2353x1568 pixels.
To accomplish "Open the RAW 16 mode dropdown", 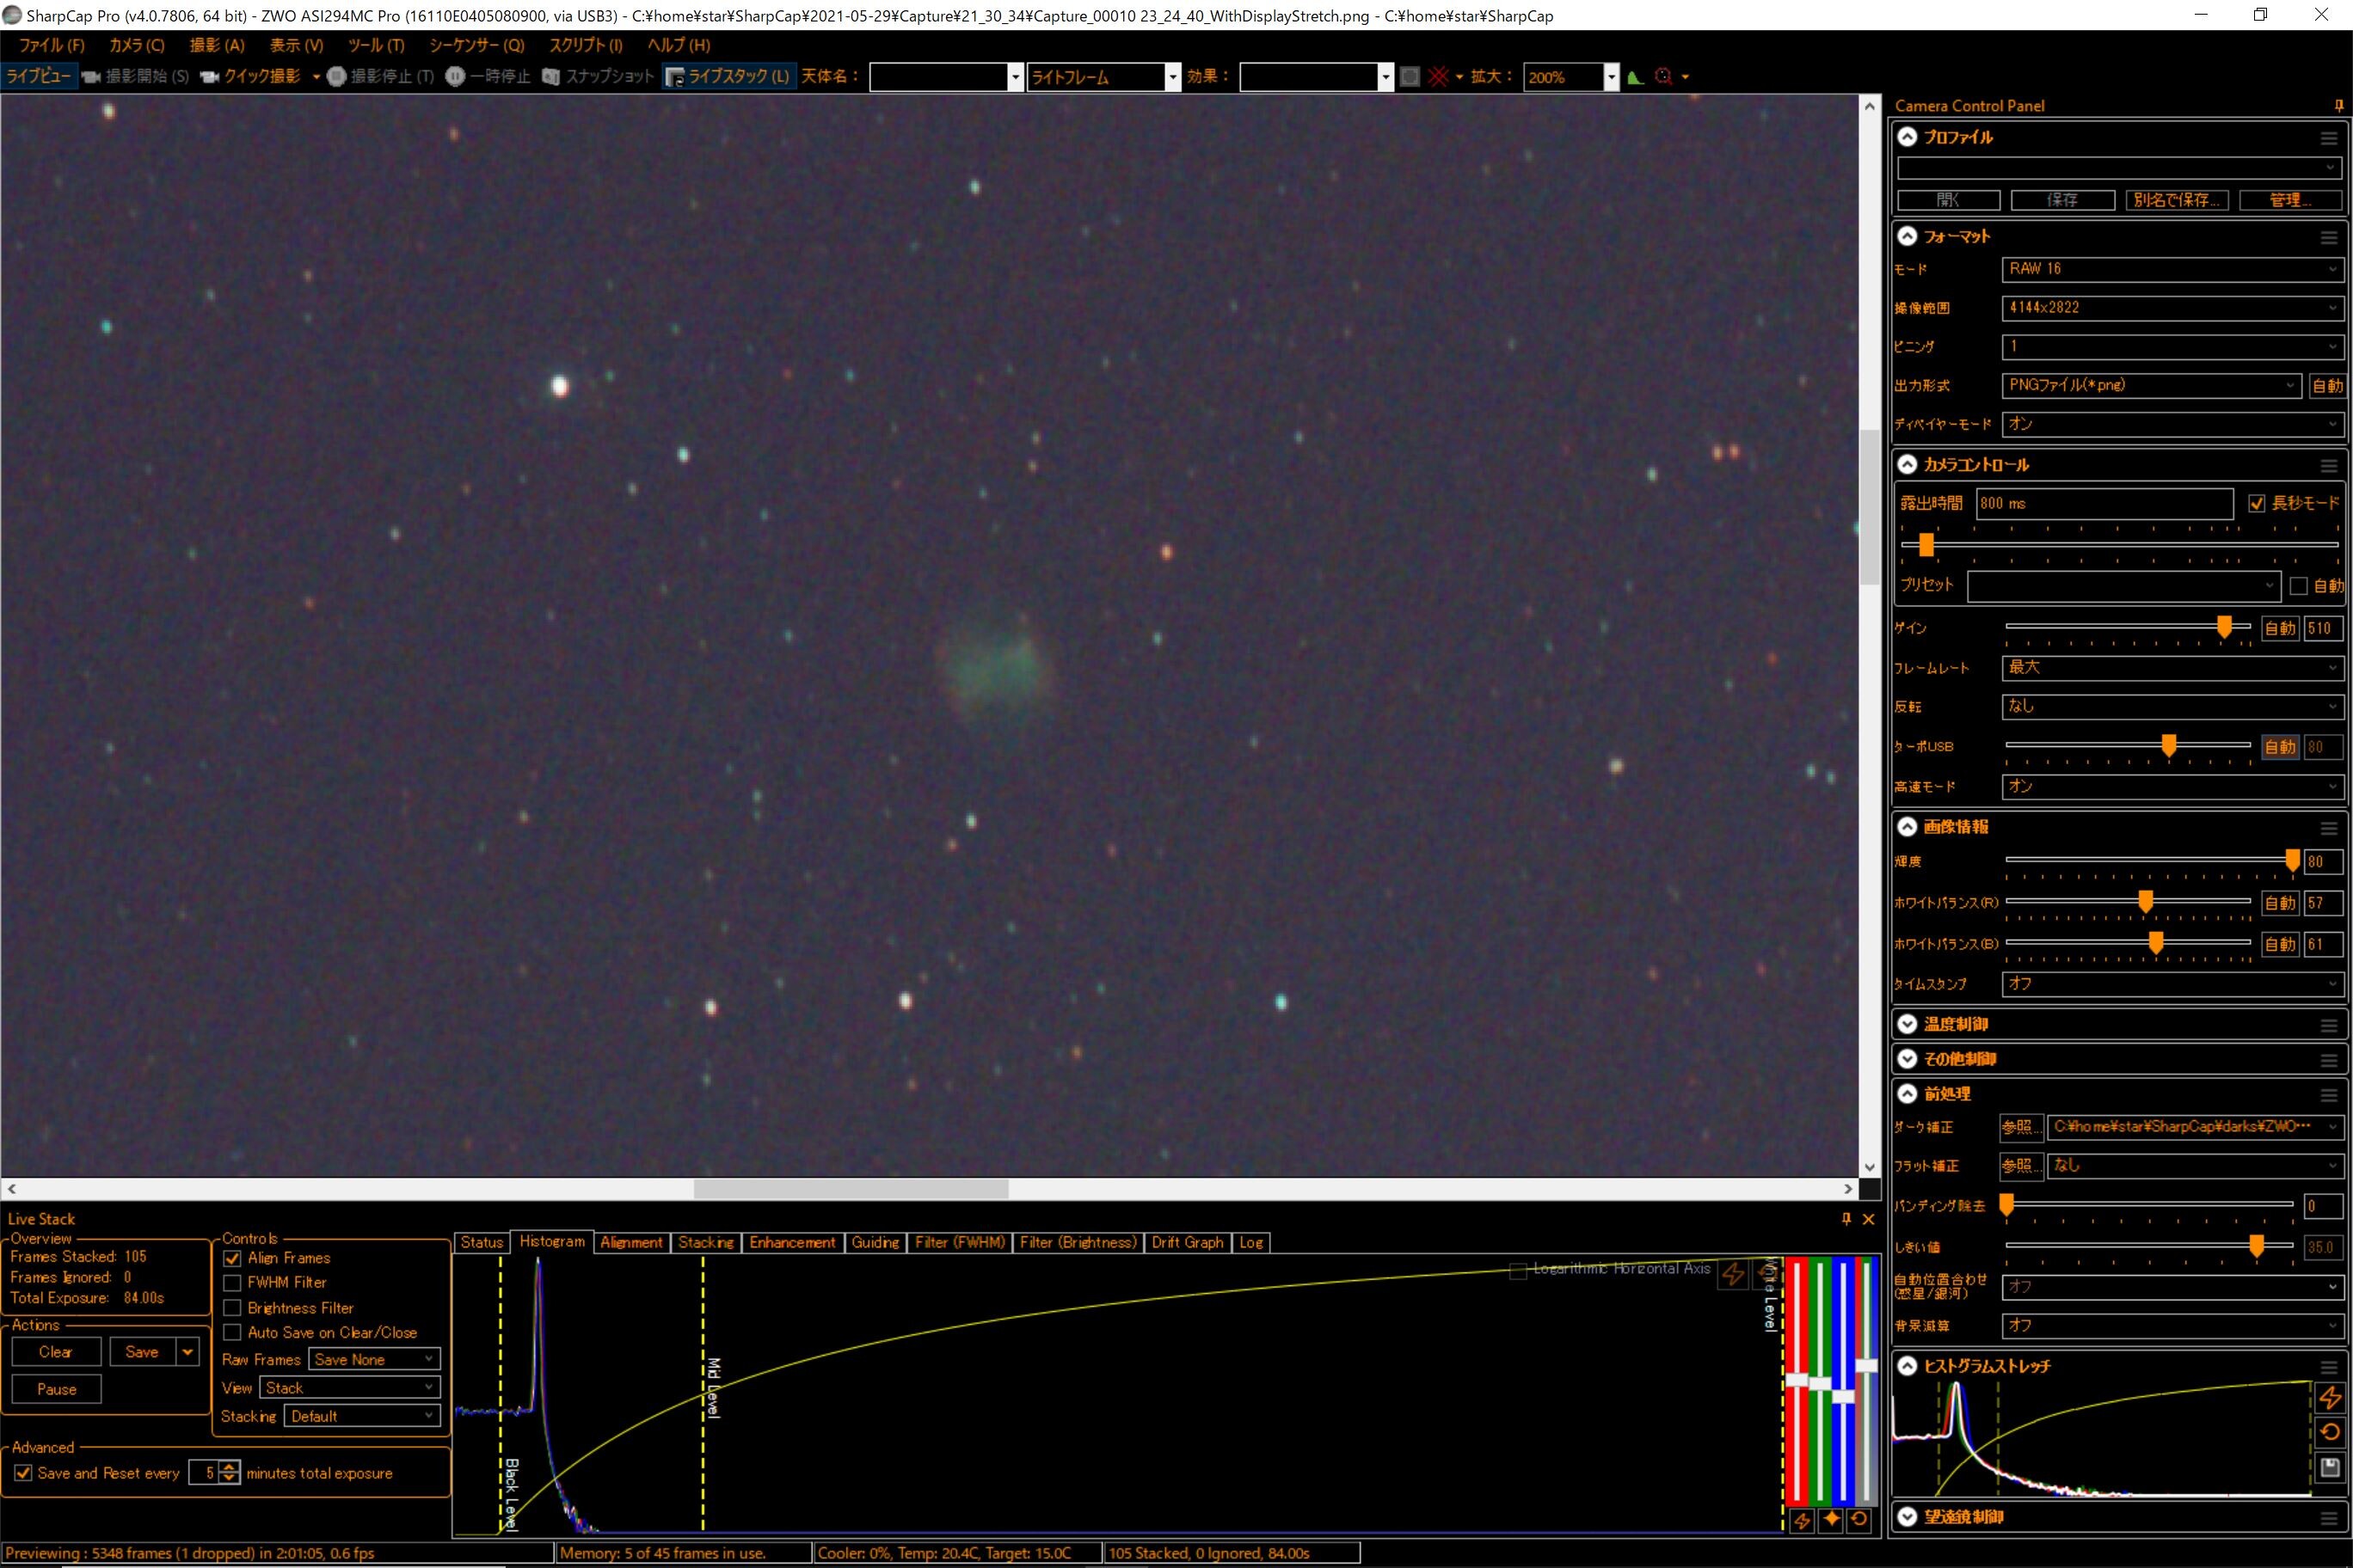I will coord(2171,269).
